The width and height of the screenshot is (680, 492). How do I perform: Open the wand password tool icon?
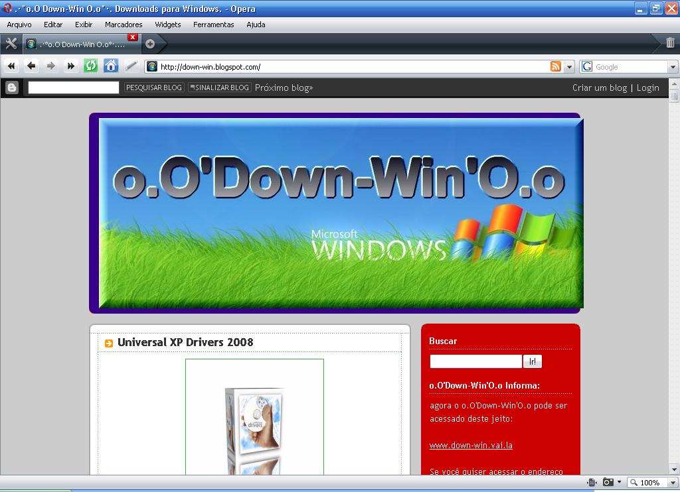coord(131,66)
